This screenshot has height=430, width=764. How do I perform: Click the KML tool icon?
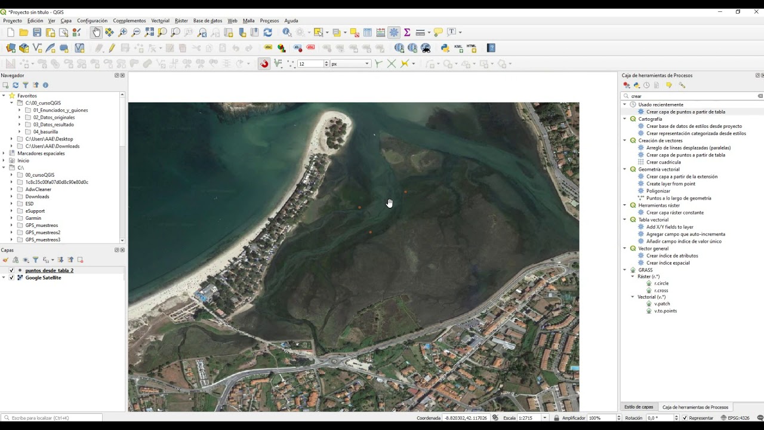(458, 48)
